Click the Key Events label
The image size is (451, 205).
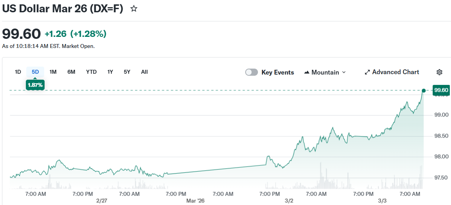277,72
